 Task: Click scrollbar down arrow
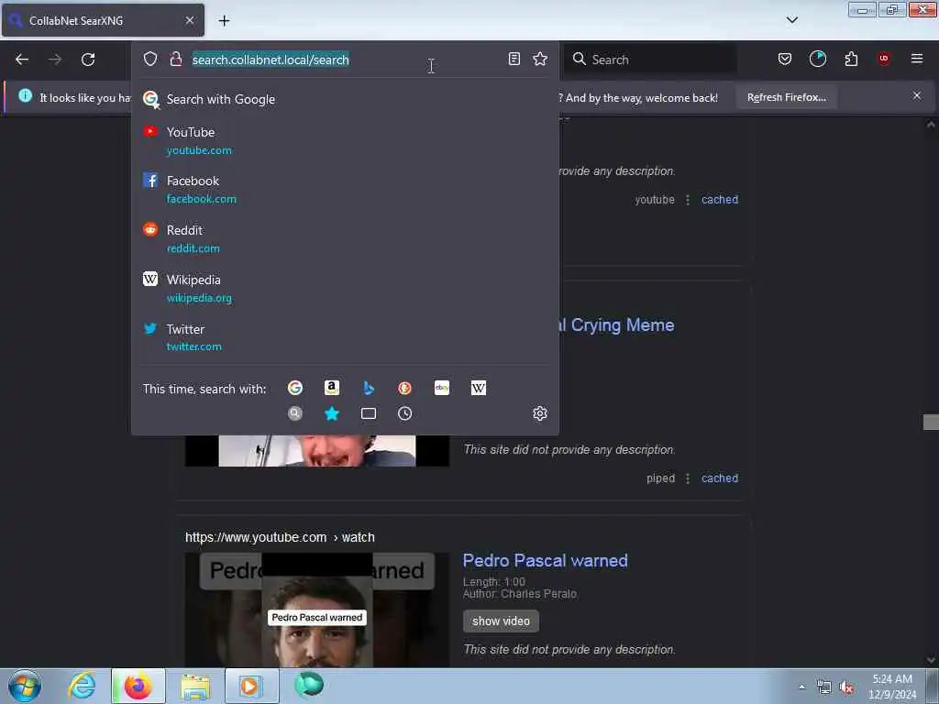coord(931,660)
